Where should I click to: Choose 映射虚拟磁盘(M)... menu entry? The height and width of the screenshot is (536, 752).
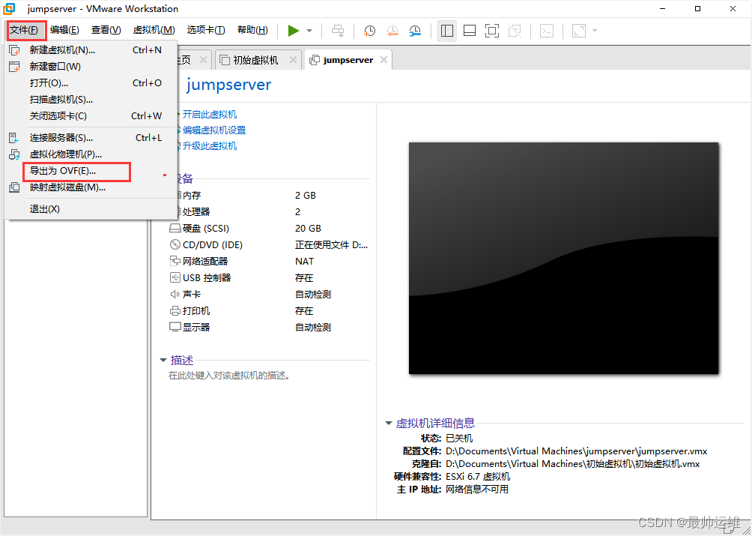(x=91, y=187)
